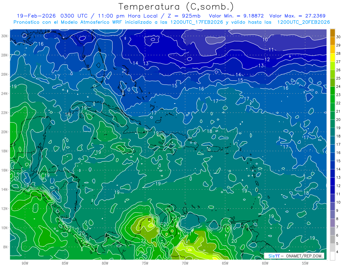Image resolution: width=346 pixels, height=267 pixels.
Task: Click the white '12' contour label on the map
Action: tap(267, 60)
